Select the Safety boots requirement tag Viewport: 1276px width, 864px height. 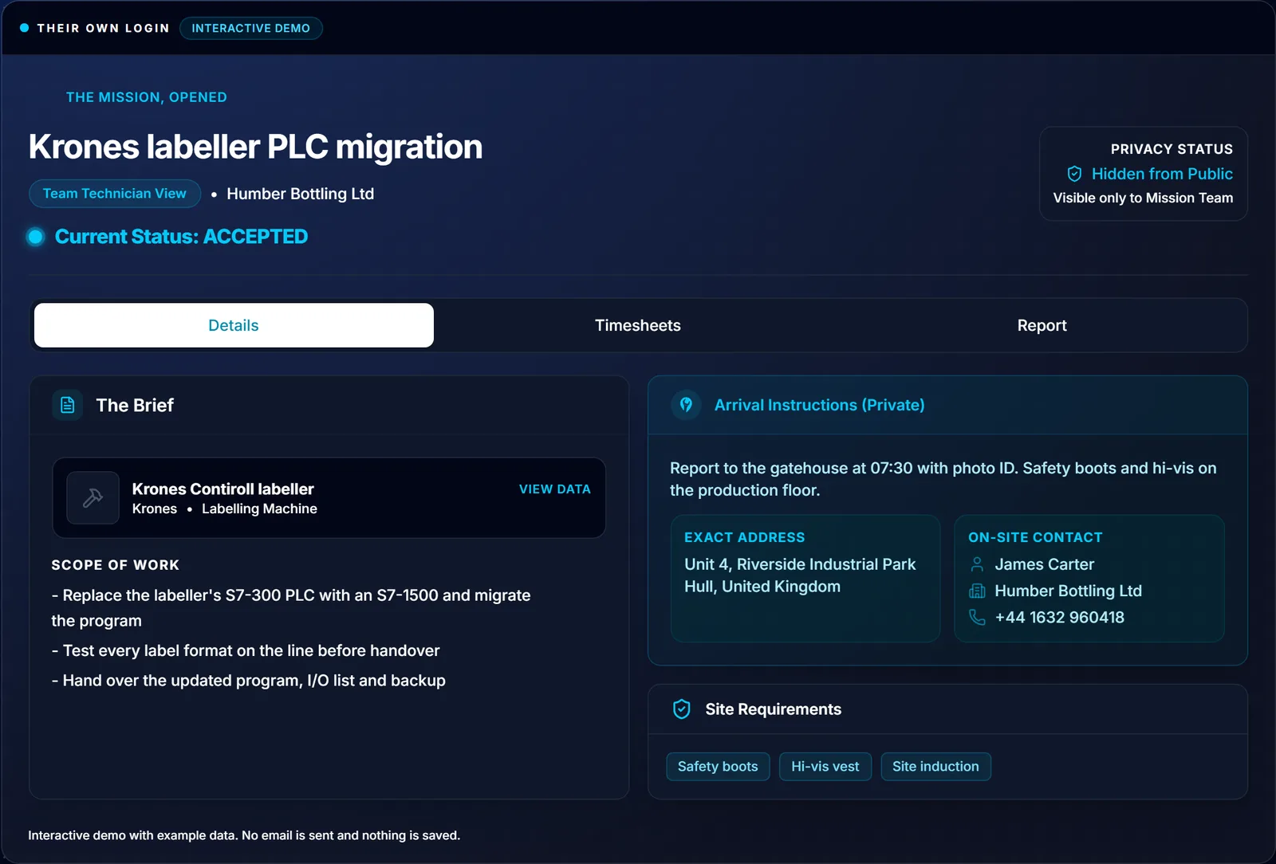[718, 767]
